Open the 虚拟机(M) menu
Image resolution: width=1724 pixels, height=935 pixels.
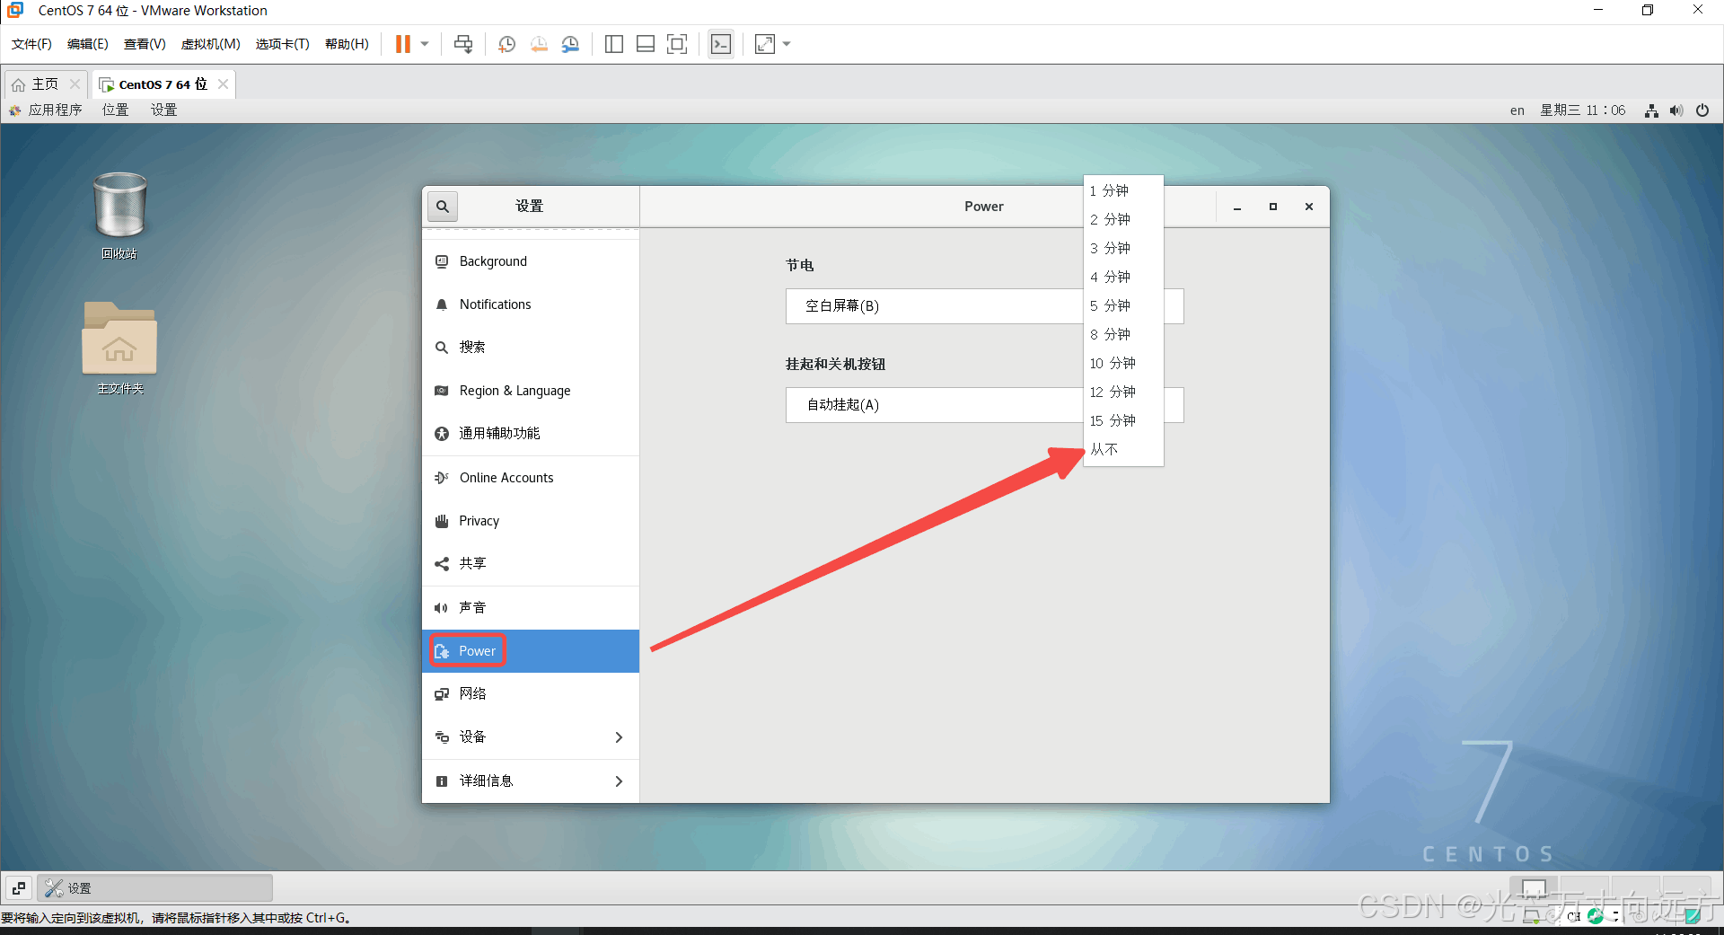[211, 44]
